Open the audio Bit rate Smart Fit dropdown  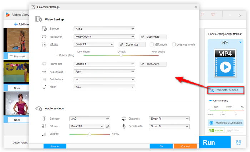[x=87, y=126]
